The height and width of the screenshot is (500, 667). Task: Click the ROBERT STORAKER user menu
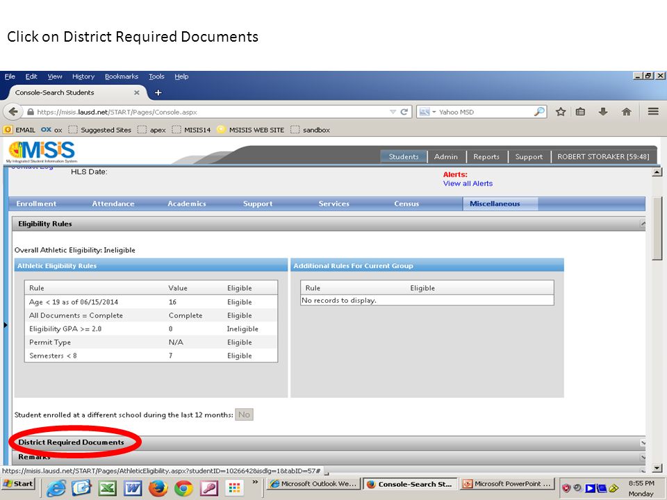[x=603, y=156]
